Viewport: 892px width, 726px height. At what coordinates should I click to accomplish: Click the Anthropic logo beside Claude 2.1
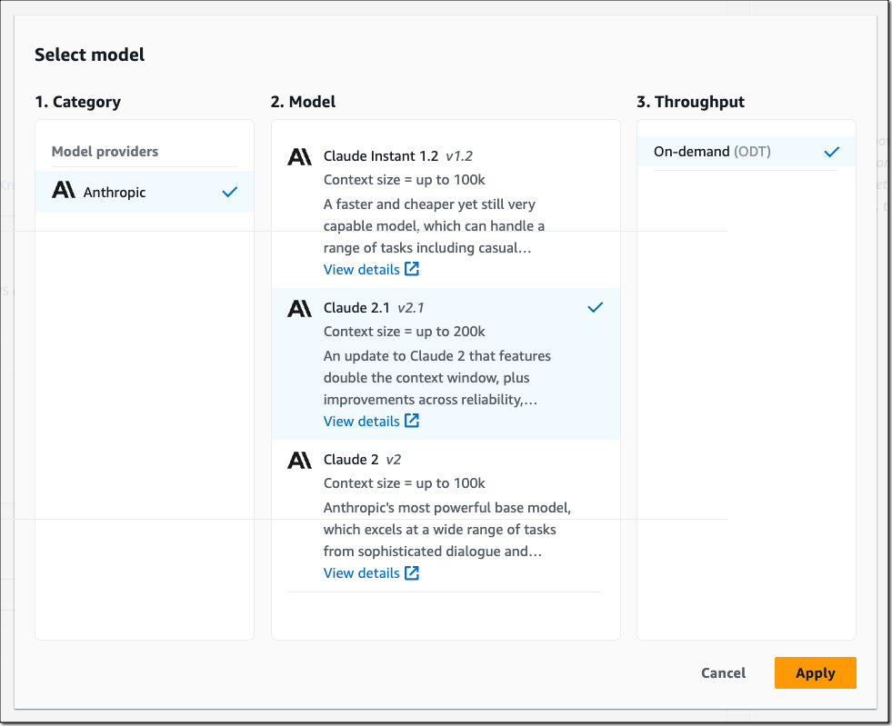300,307
